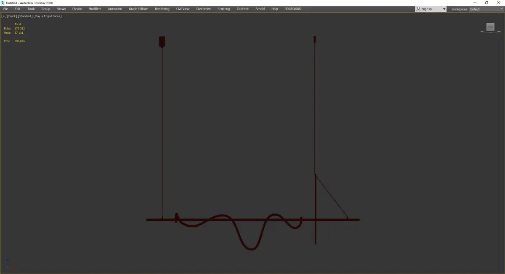Viewport: 505px width, 274px height.
Task: Open the [Standard] viewport rendering menu
Action: [25, 16]
